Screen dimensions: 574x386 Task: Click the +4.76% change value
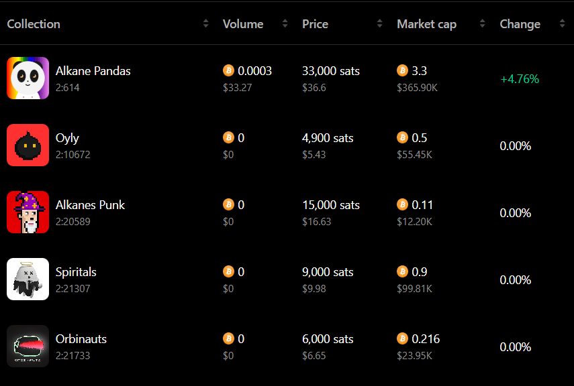click(x=520, y=79)
